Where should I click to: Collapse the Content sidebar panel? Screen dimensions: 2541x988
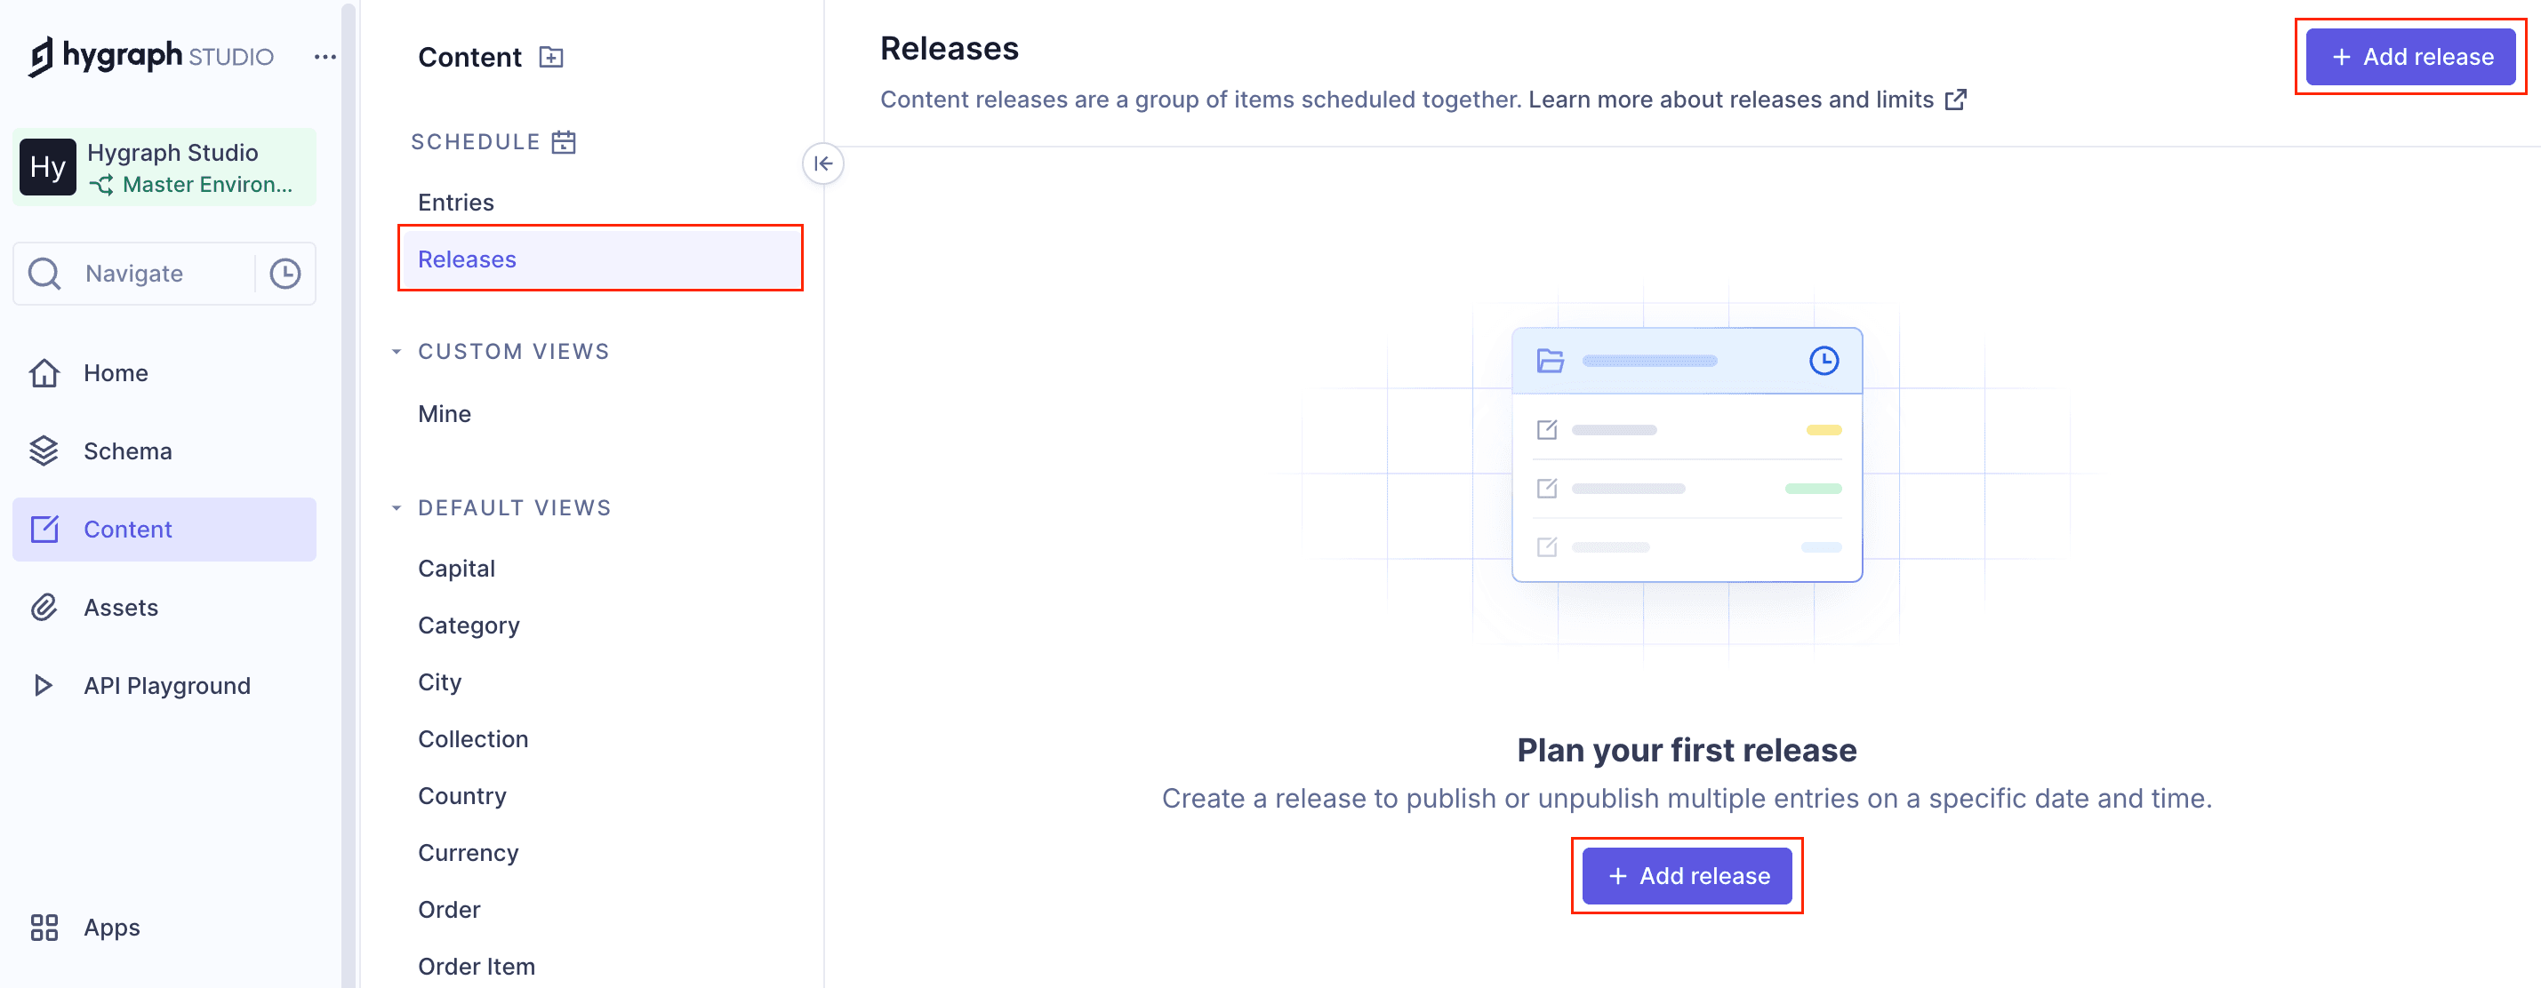825,164
